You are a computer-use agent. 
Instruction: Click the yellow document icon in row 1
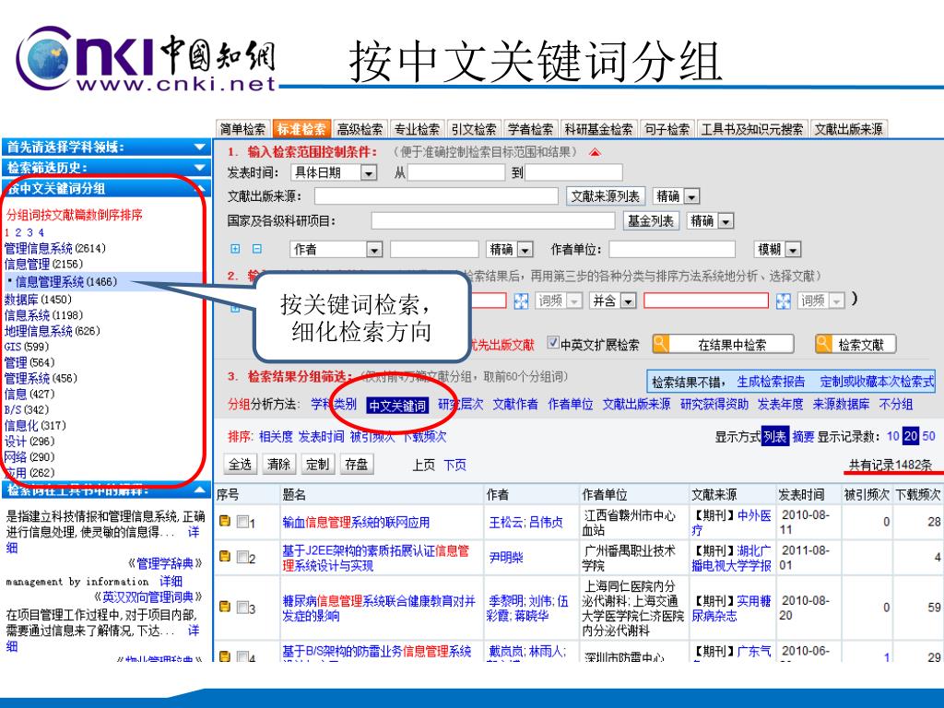pyautogui.click(x=225, y=521)
